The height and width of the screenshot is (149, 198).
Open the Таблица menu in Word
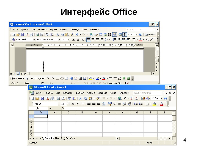75,30
